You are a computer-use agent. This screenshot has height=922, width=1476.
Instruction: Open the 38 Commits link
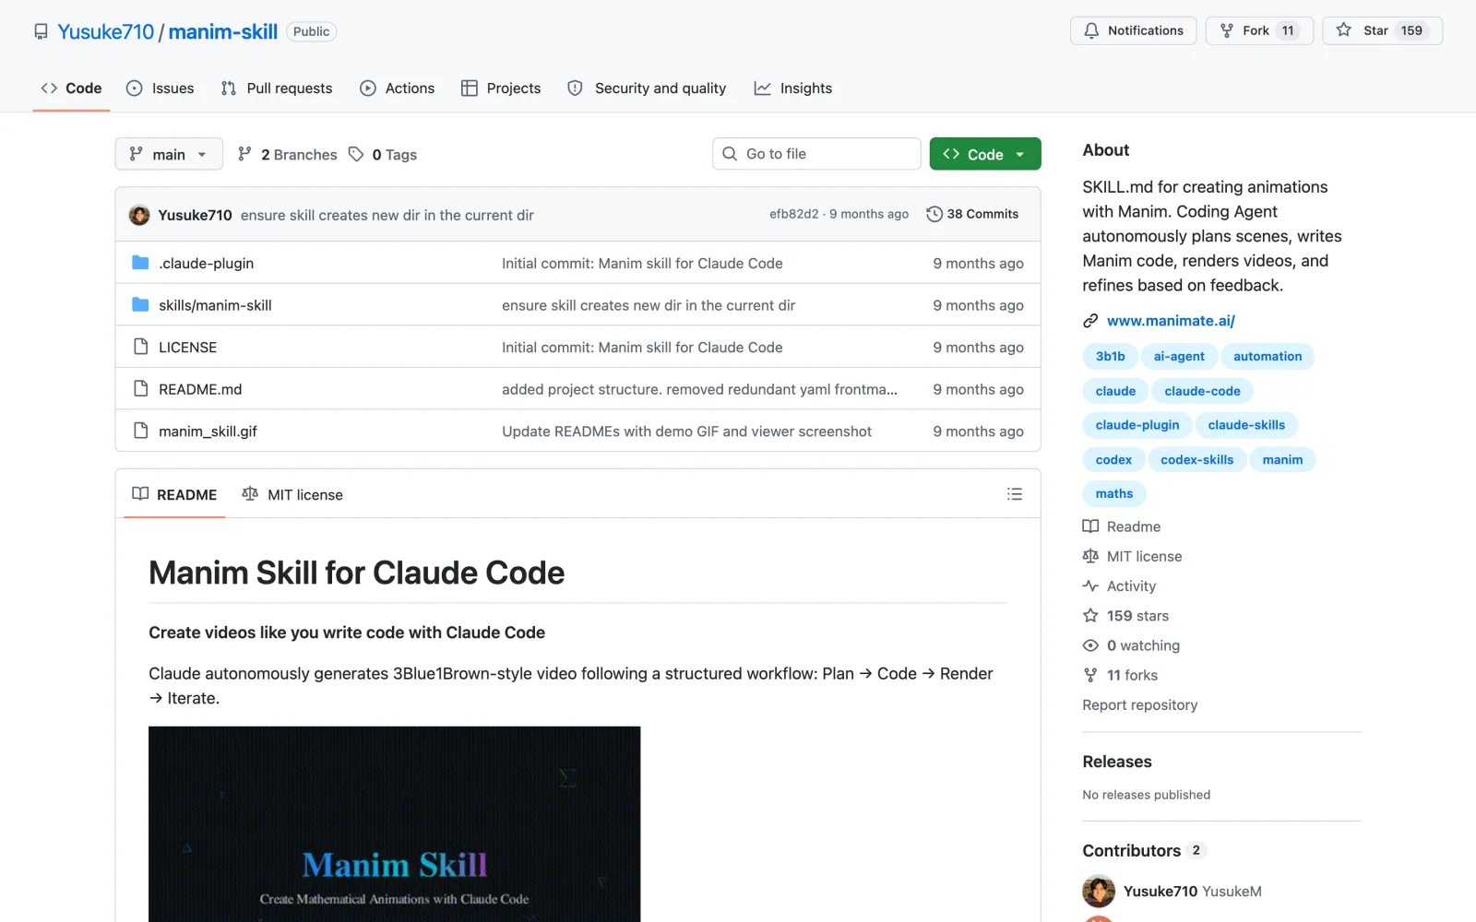click(973, 214)
